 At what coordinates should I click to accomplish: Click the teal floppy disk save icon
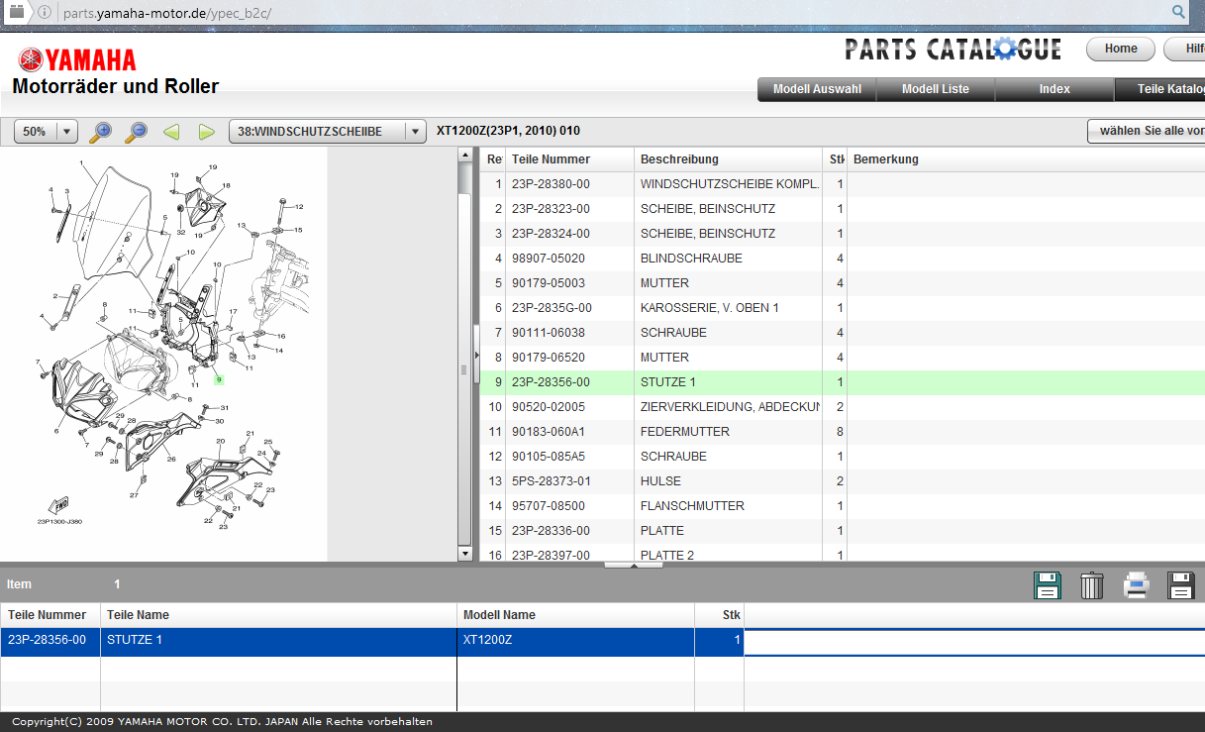click(1048, 585)
